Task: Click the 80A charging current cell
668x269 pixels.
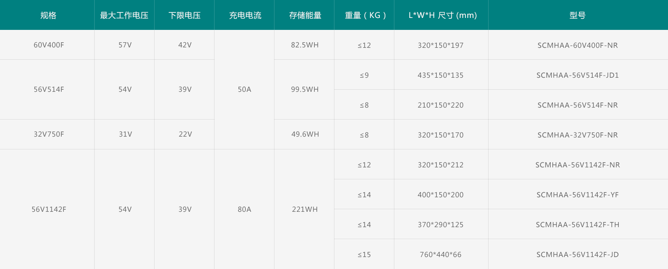Action: coord(245,209)
